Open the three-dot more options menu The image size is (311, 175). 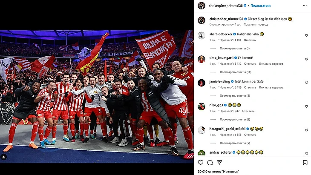coord(305,6)
